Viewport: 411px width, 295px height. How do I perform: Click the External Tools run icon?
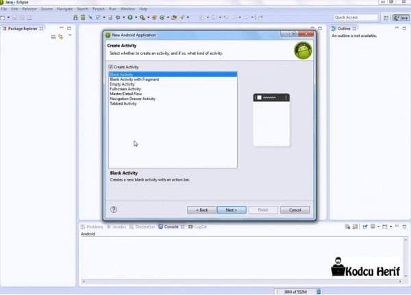tap(142, 17)
